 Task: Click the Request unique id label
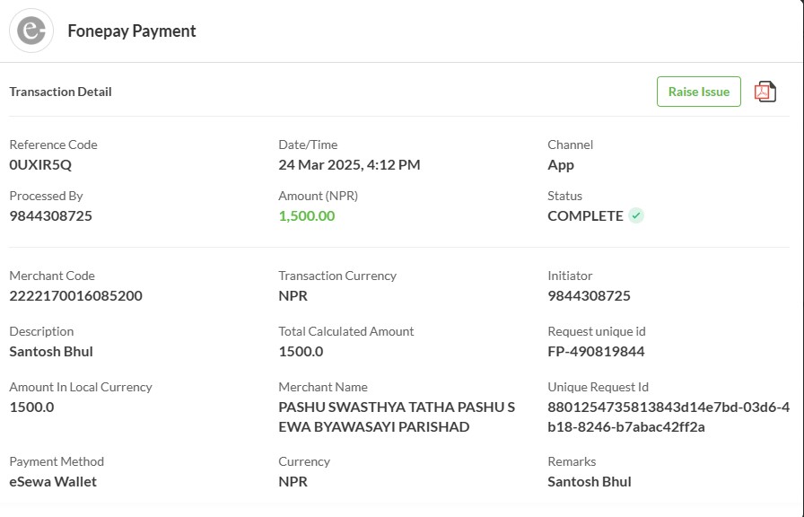(597, 332)
